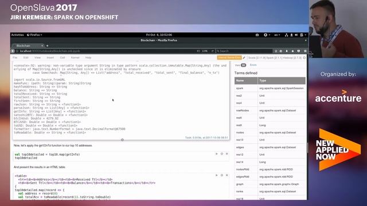Image resolution: width=367 pixels, height=206 pixels.
Task: Open the notebook File menu
Action: (x=15, y=58)
